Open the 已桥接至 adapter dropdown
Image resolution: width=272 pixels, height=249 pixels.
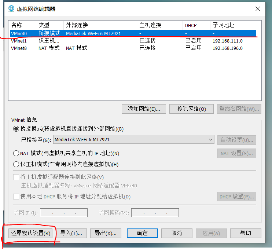134,139
